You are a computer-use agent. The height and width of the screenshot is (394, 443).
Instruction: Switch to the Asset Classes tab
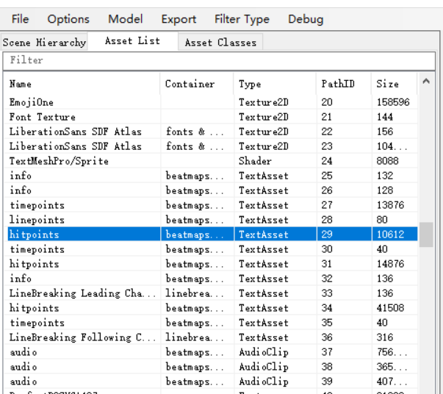click(x=220, y=42)
